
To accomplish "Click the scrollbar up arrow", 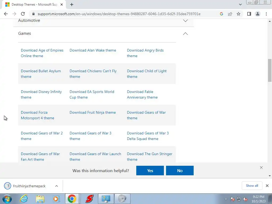I will point(270,21).
